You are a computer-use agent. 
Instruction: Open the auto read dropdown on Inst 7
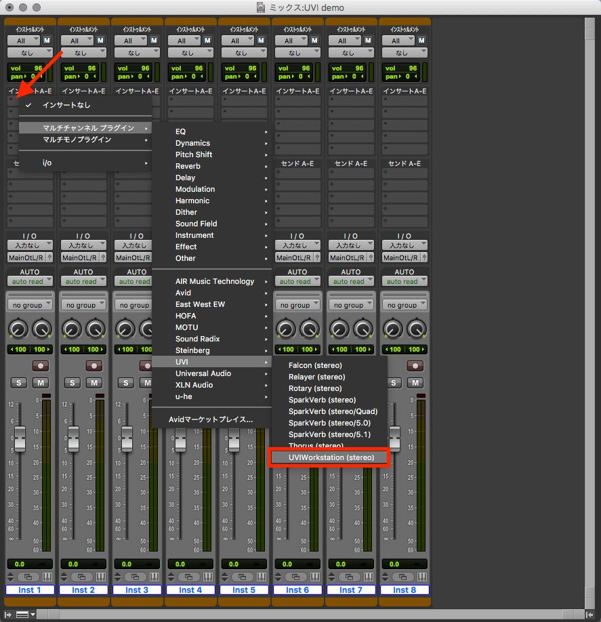click(x=351, y=281)
